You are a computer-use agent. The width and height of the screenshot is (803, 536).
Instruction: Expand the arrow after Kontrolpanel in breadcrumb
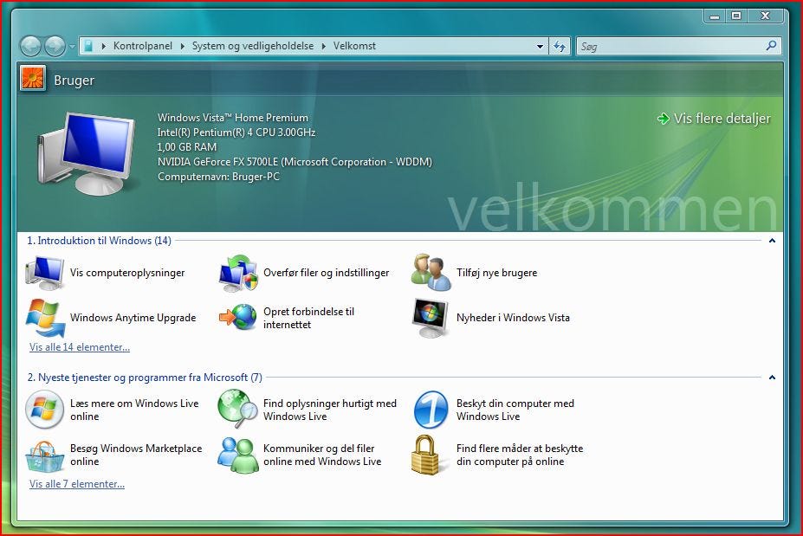[182, 46]
